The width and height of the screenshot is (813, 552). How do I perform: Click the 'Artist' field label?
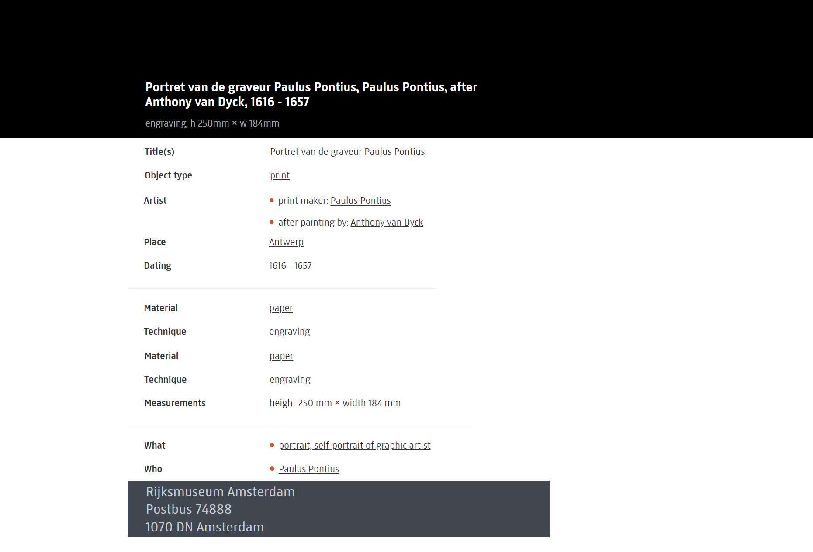click(x=155, y=201)
